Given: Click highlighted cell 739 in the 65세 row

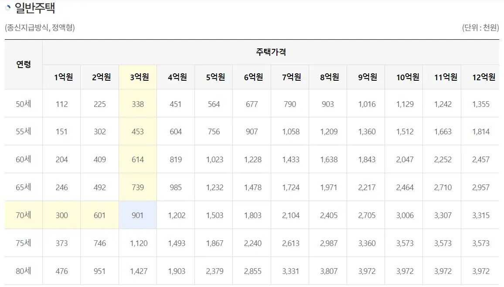Looking at the screenshot, I should coord(138,187).
